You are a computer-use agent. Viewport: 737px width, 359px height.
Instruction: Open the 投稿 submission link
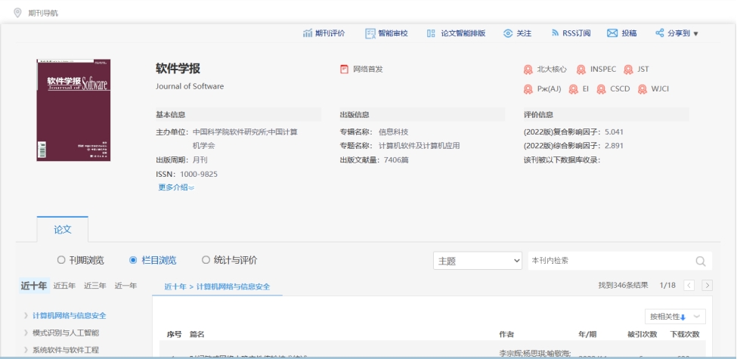[x=629, y=33]
